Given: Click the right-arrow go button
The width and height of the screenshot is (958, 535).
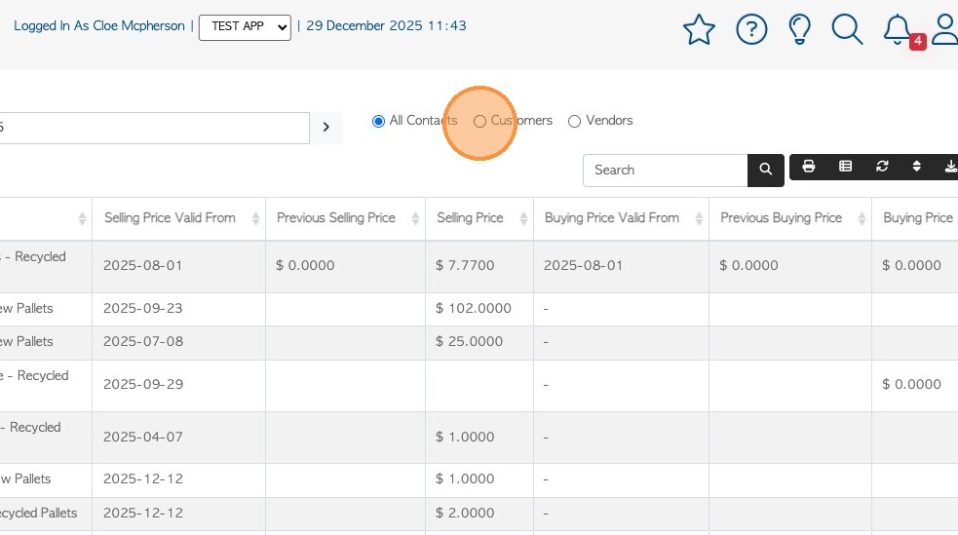Looking at the screenshot, I should 326,128.
